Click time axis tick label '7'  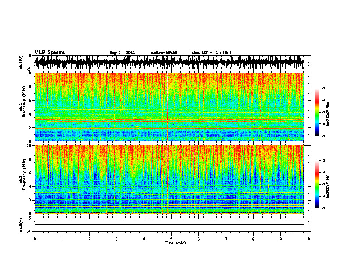click(x=226, y=239)
